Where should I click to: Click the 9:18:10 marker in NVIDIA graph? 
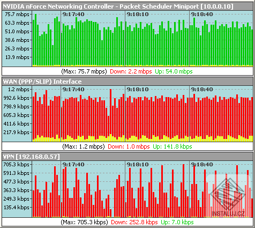pyautogui.click(x=138, y=14)
